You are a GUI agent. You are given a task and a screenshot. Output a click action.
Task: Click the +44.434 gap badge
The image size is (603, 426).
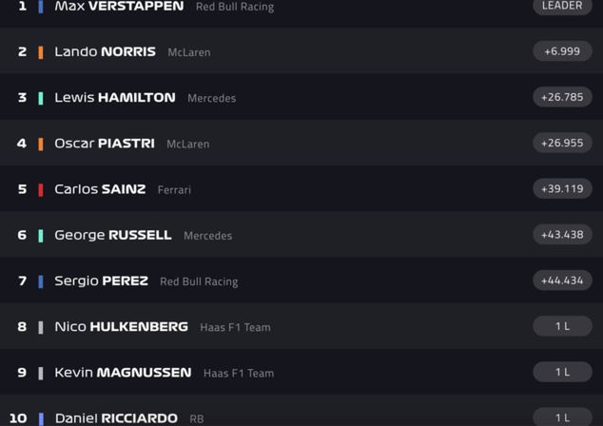[562, 281]
